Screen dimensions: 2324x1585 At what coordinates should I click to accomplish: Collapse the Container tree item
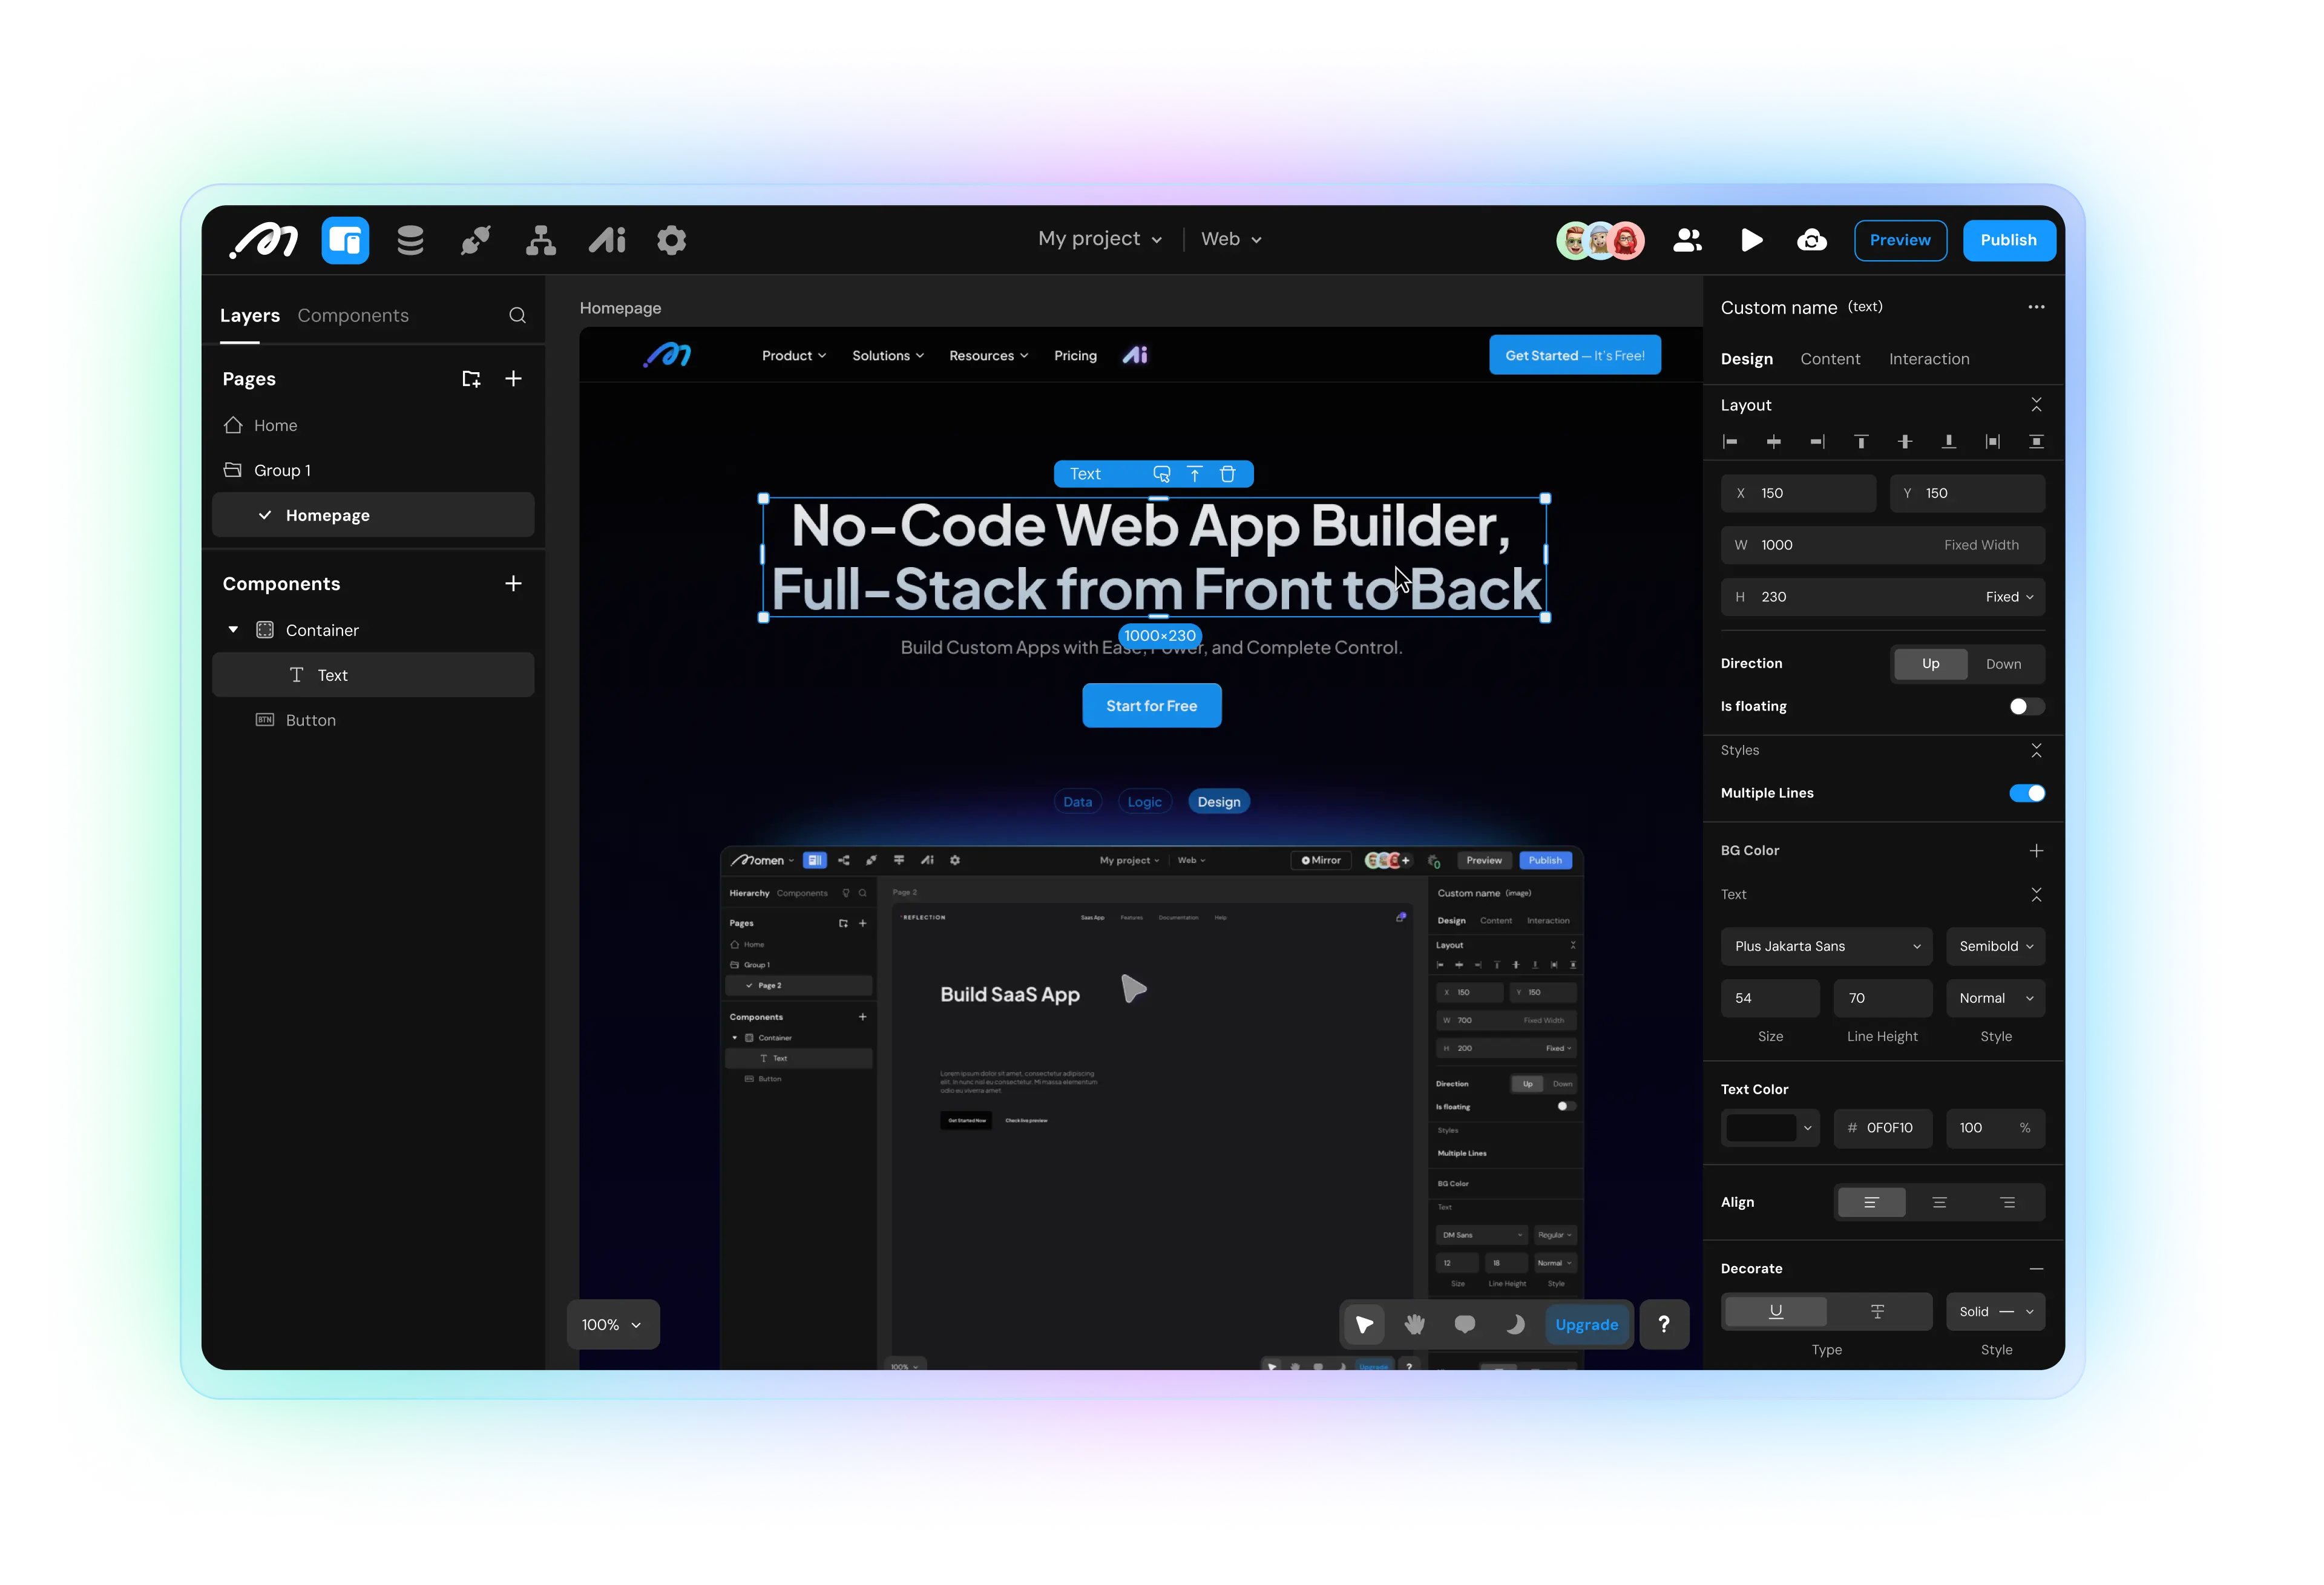pos(233,630)
